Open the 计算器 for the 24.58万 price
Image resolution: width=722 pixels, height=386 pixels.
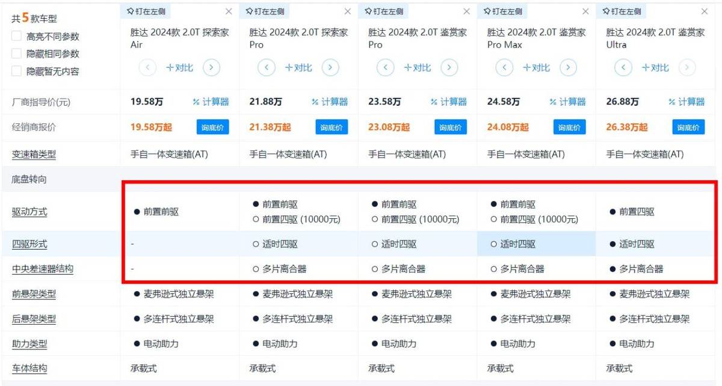568,102
